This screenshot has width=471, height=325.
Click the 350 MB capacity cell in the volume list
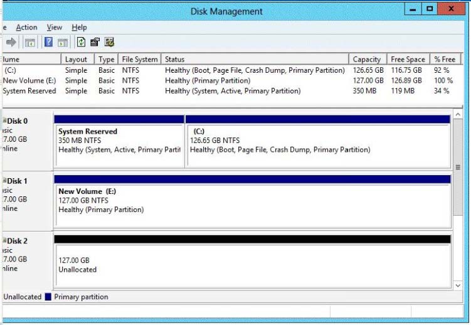(x=364, y=91)
